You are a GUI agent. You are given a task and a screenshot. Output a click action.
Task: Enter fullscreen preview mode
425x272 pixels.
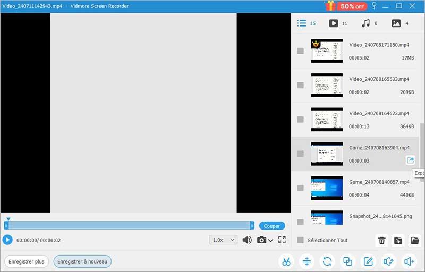click(x=282, y=240)
